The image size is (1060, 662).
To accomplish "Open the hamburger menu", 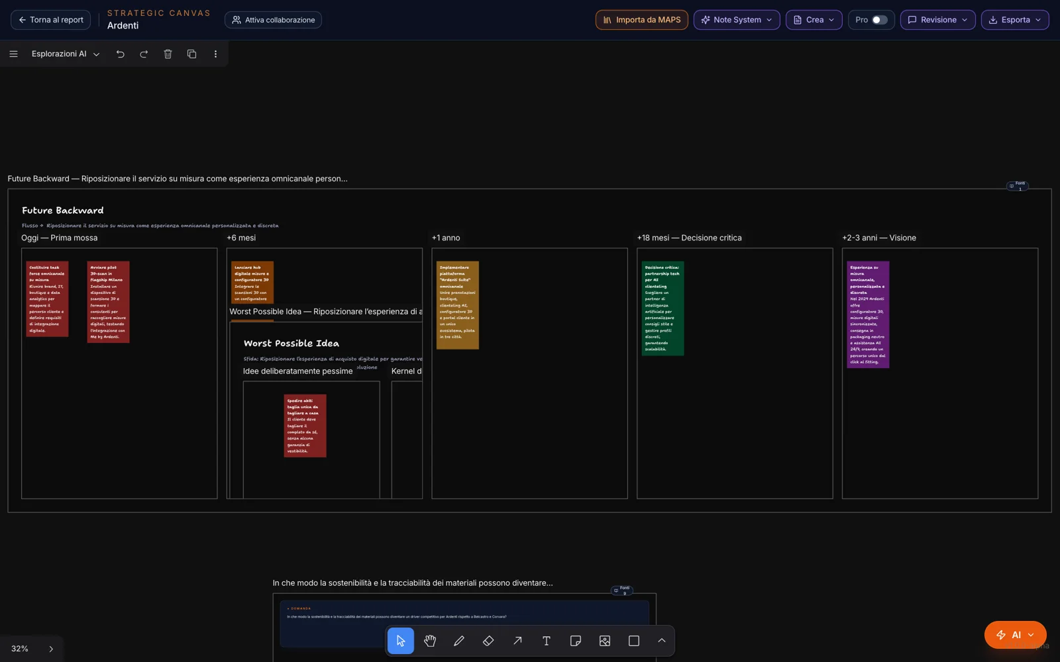I will pos(13,54).
